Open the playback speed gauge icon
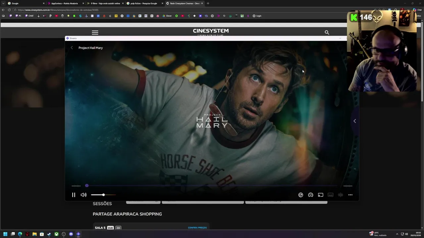This screenshot has width=424, height=238. tap(310, 195)
